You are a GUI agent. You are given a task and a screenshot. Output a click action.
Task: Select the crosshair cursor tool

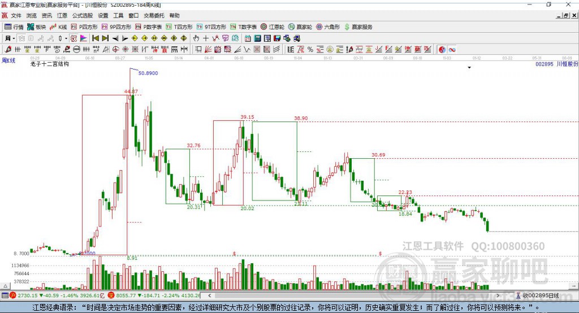[206, 38]
